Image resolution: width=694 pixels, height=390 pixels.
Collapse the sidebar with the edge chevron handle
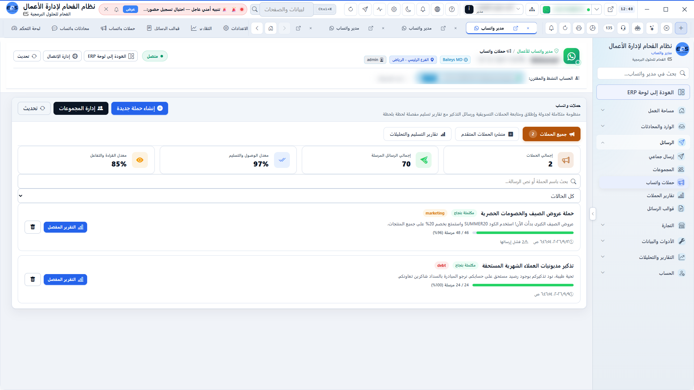[592, 214]
